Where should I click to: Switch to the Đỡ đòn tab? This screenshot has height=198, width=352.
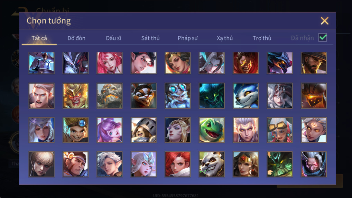pyautogui.click(x=76, y=38)
